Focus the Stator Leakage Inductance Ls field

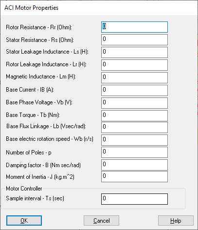(x=134, y=52)
